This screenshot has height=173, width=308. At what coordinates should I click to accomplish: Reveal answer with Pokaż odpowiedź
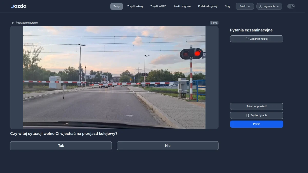257,106
